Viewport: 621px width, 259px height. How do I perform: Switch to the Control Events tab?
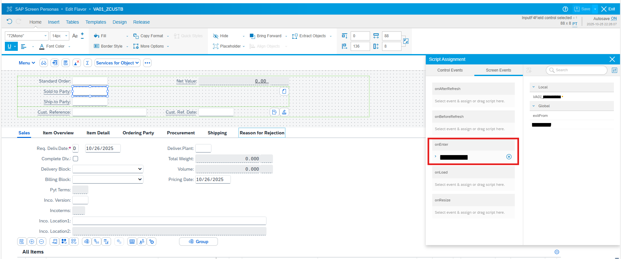(x=450, y=70)
